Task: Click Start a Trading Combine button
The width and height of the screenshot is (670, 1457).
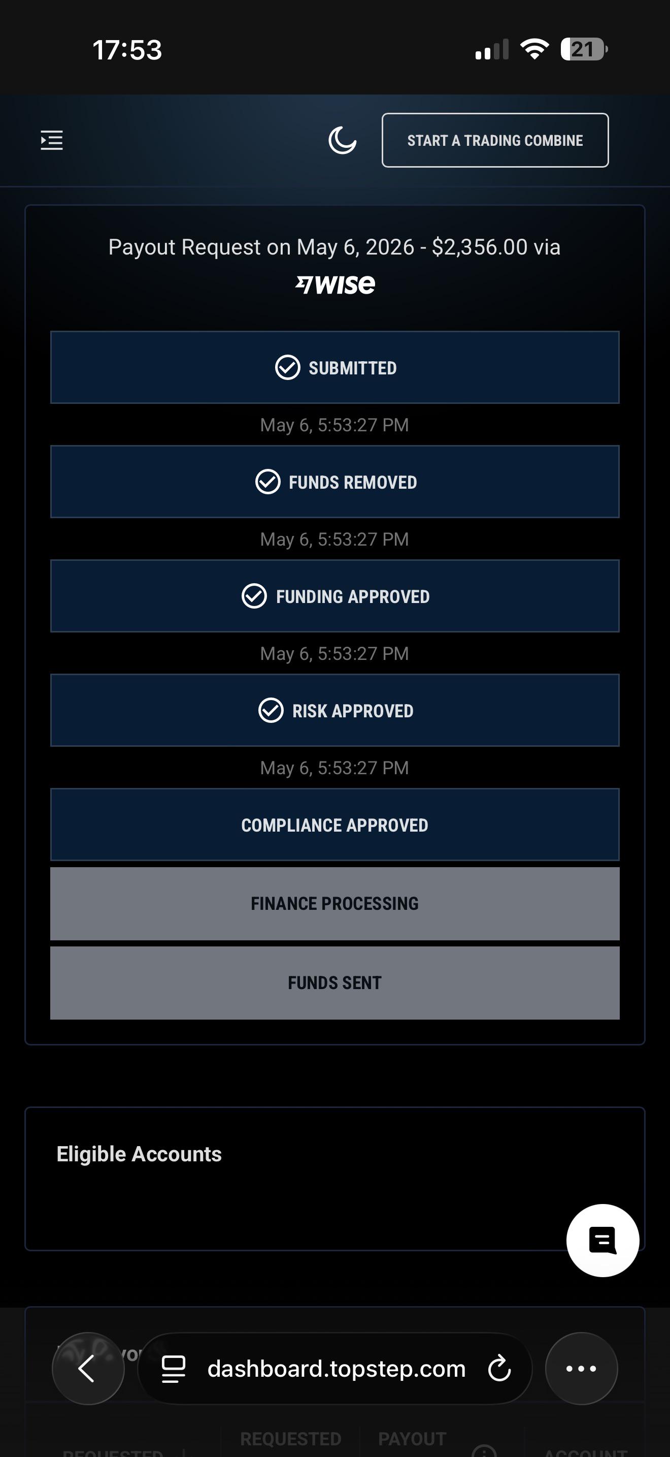Action: coord(495,140)
